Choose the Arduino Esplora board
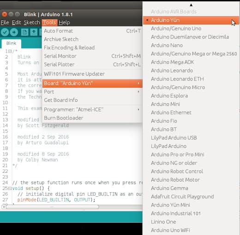This screenshot has height=235, width=240. coord(191,96)
